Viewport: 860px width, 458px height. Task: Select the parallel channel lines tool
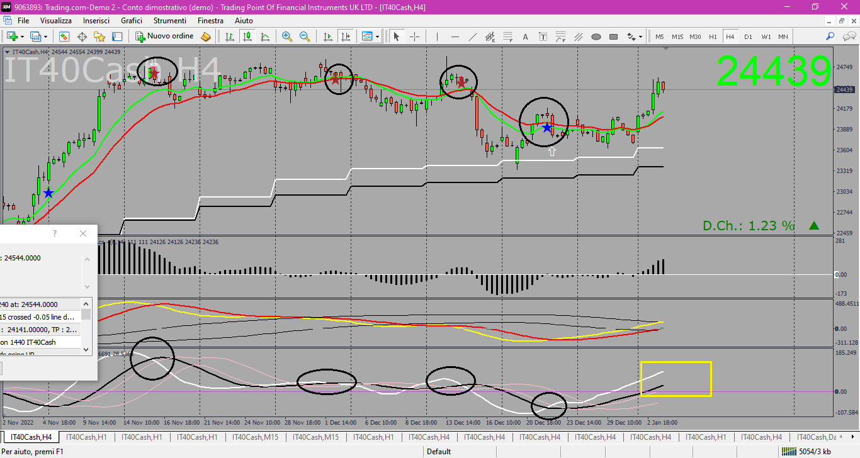click(x=578, y=36)
